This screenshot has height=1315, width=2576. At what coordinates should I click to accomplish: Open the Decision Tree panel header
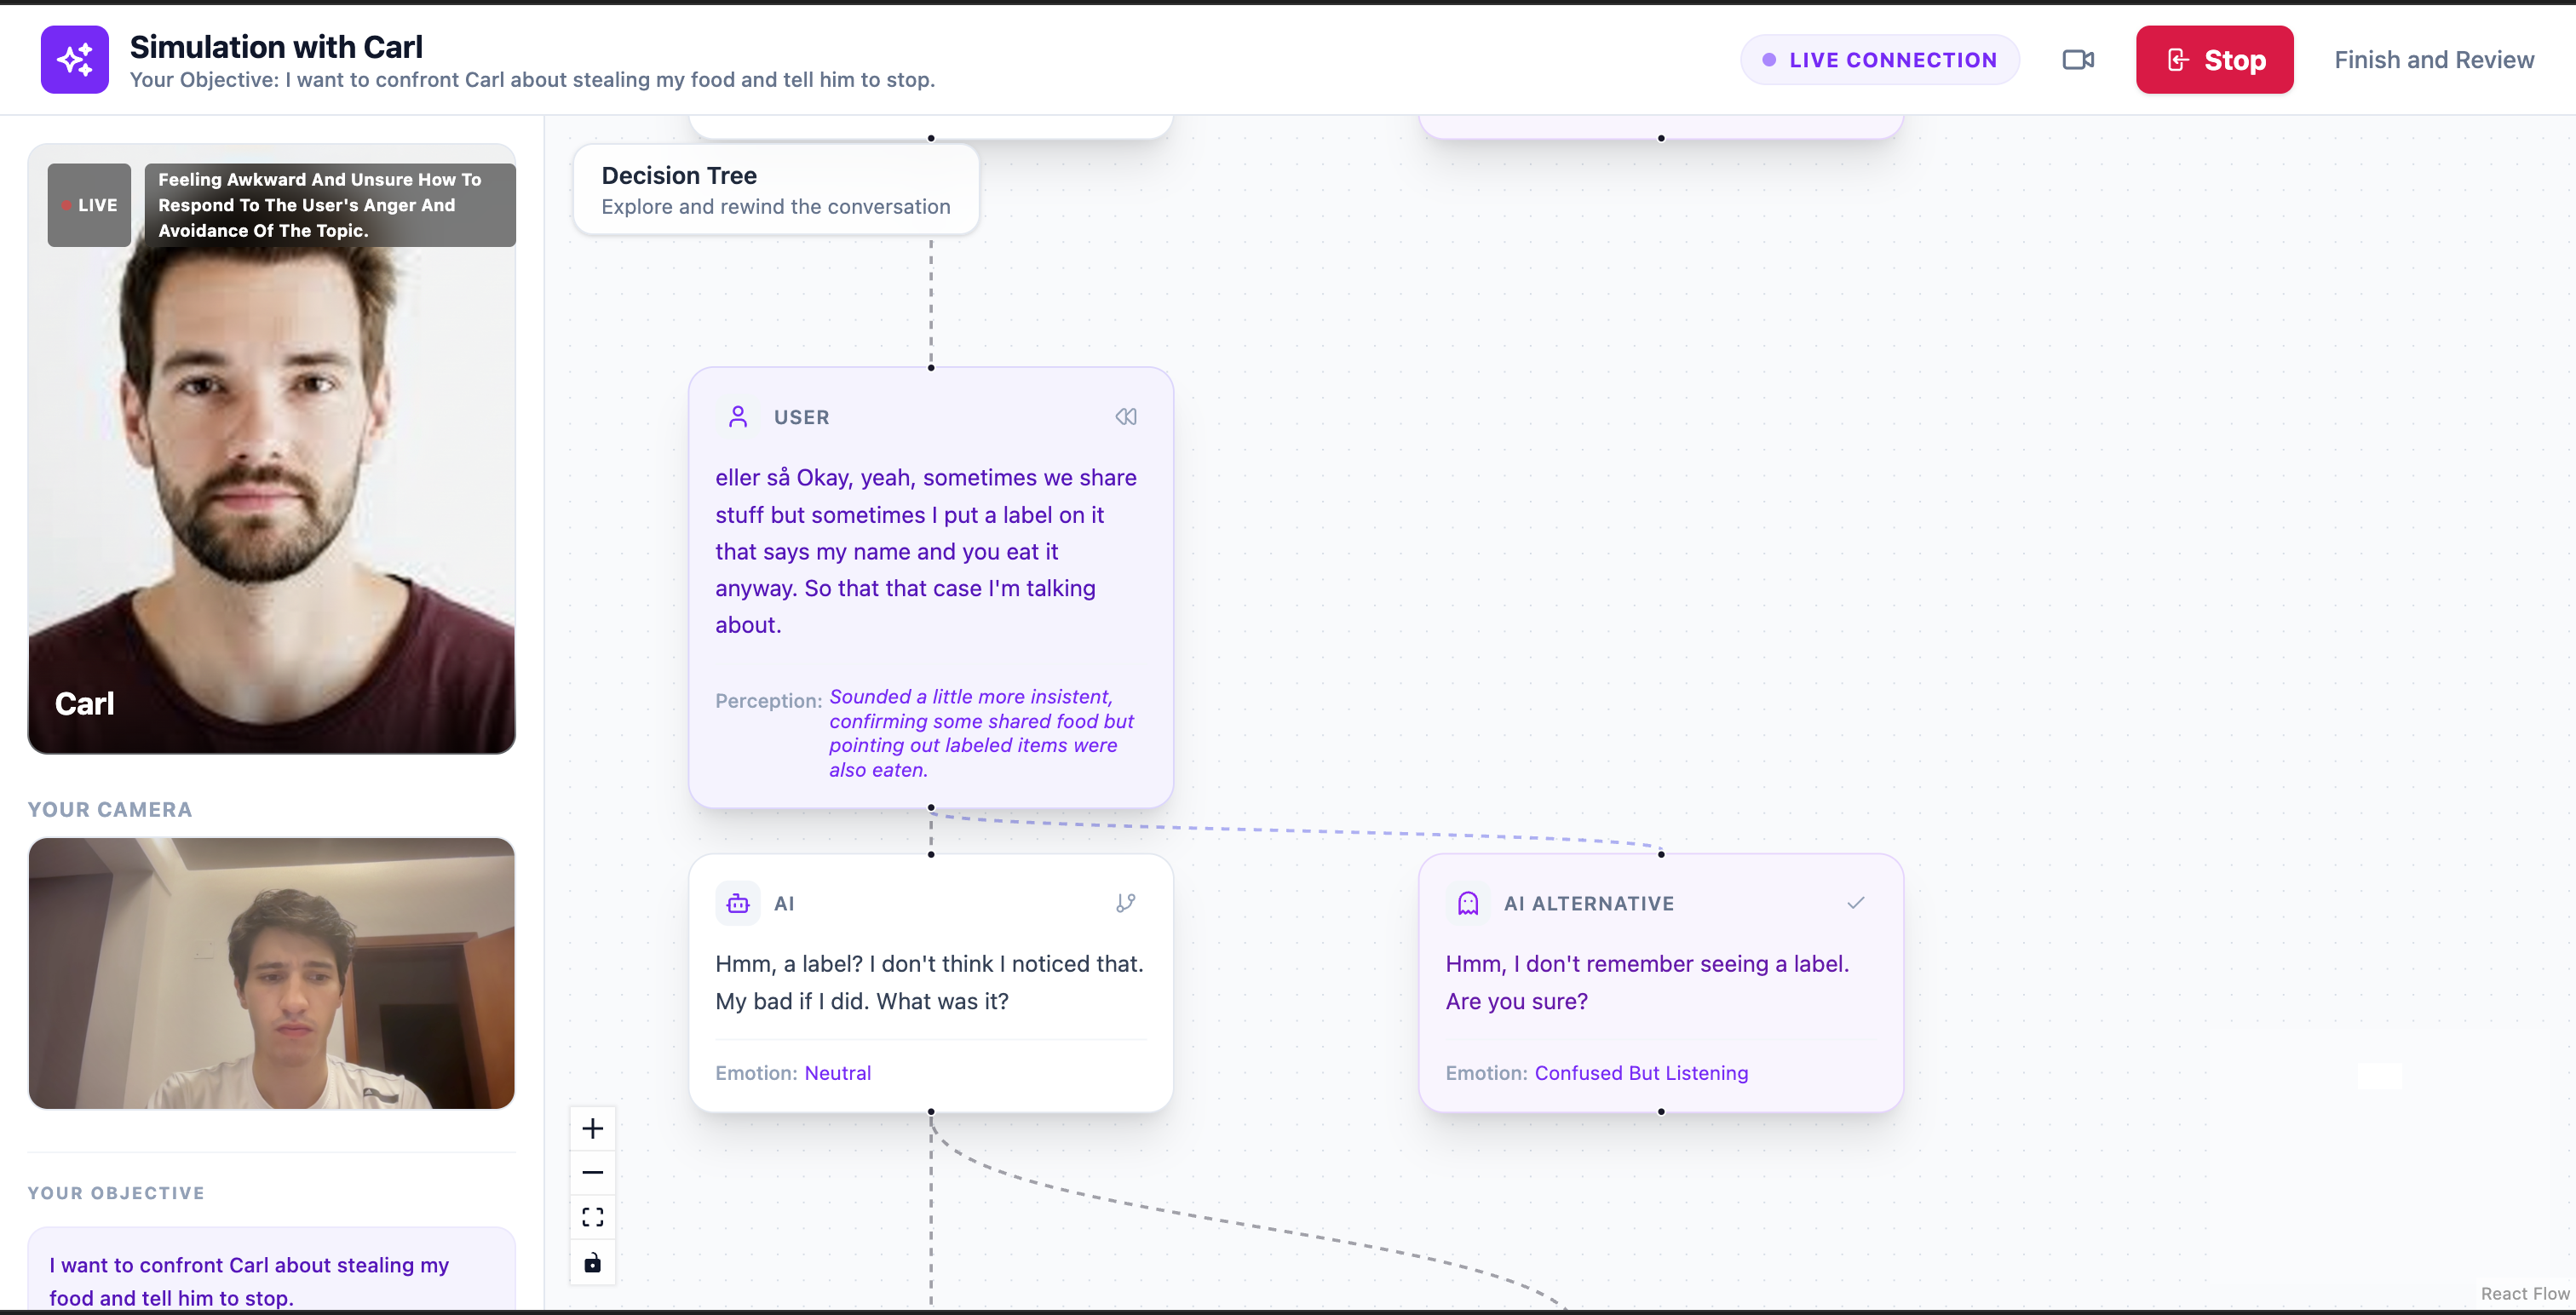click(x=776, y=190)
